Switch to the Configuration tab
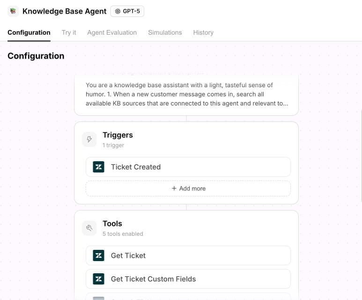 (x=29, y=33)
